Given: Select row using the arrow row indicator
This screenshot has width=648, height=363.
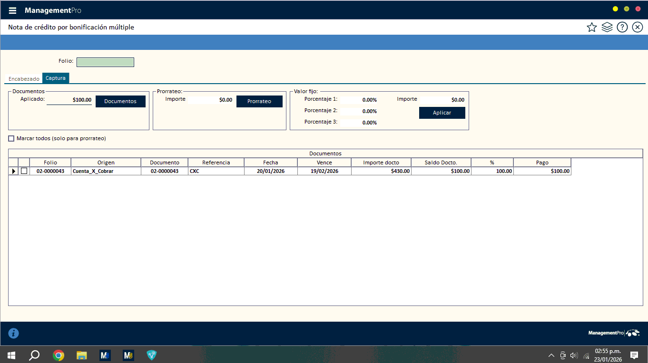Looking at the screenshot, I should click(13, 171).
